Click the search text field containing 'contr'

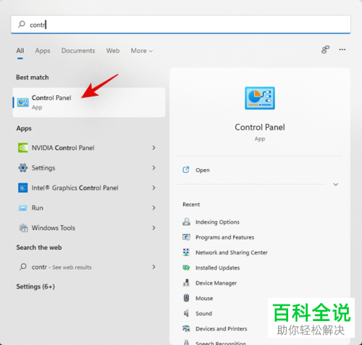pyautogui.click(x=180, y=25)
